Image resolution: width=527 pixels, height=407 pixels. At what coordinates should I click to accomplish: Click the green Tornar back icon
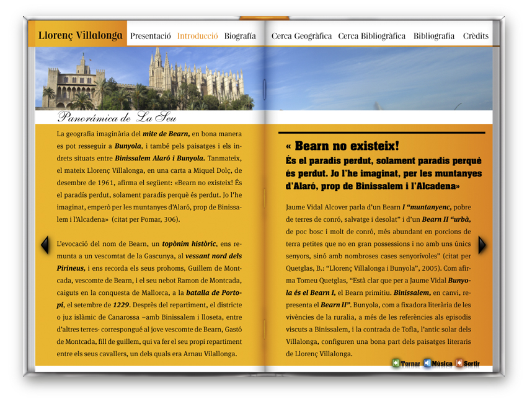pos(396,363)
